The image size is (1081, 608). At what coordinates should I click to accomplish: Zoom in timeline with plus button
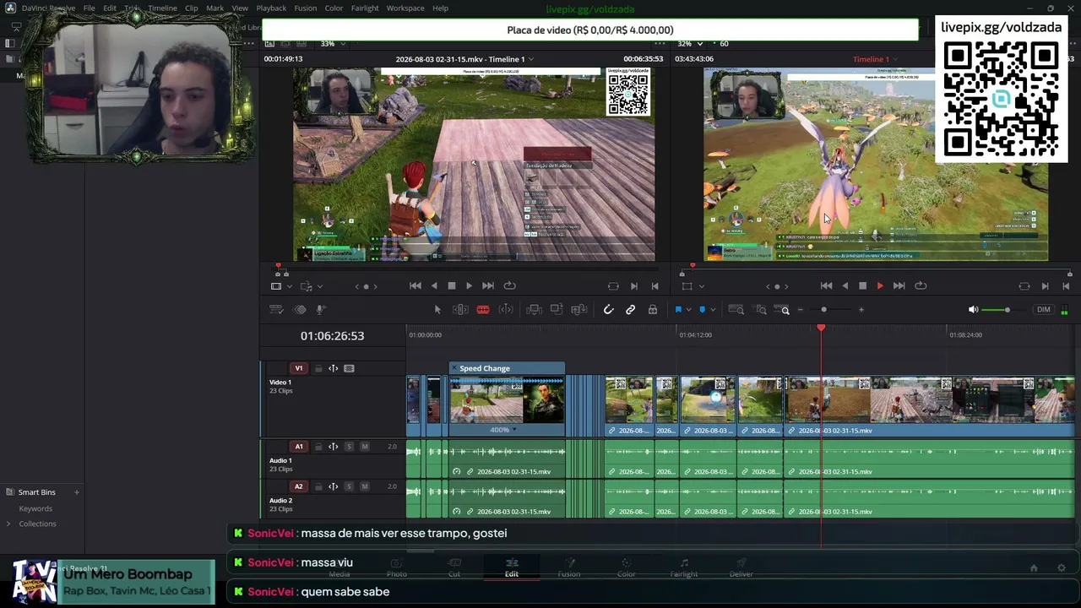pyautogui.click(x=861, y=310)
